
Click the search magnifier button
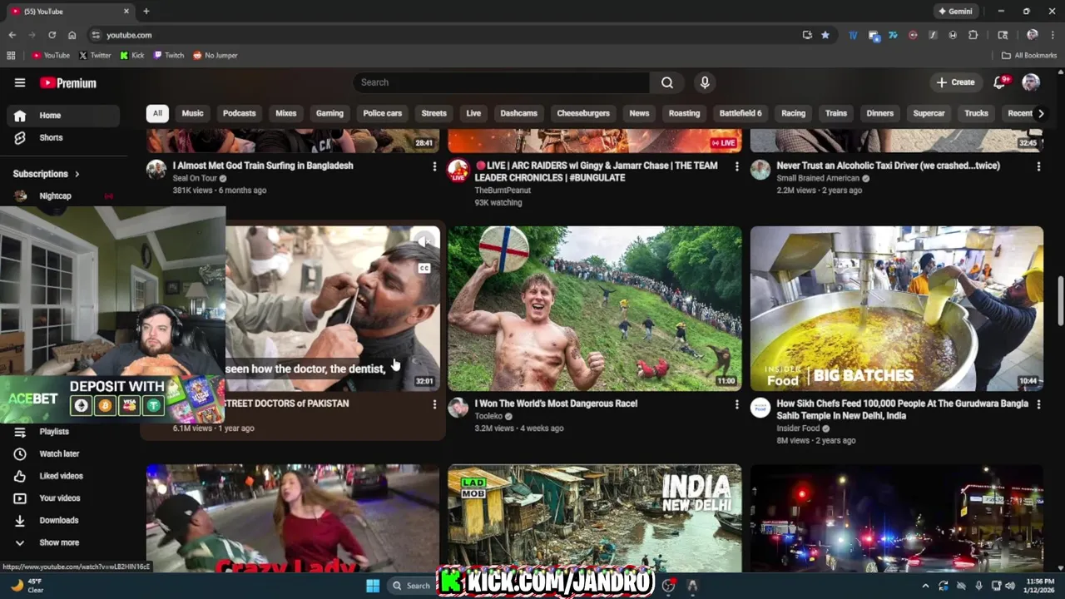point(667,82)
